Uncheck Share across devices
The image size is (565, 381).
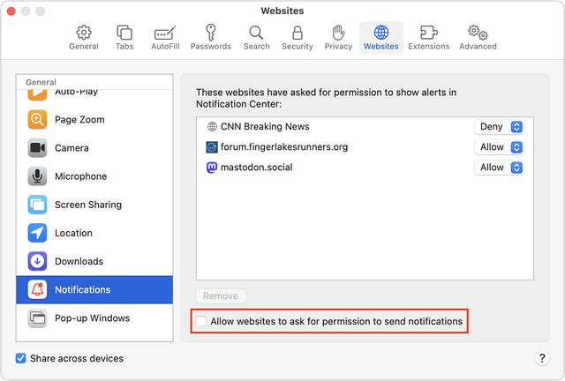(20, 358)
